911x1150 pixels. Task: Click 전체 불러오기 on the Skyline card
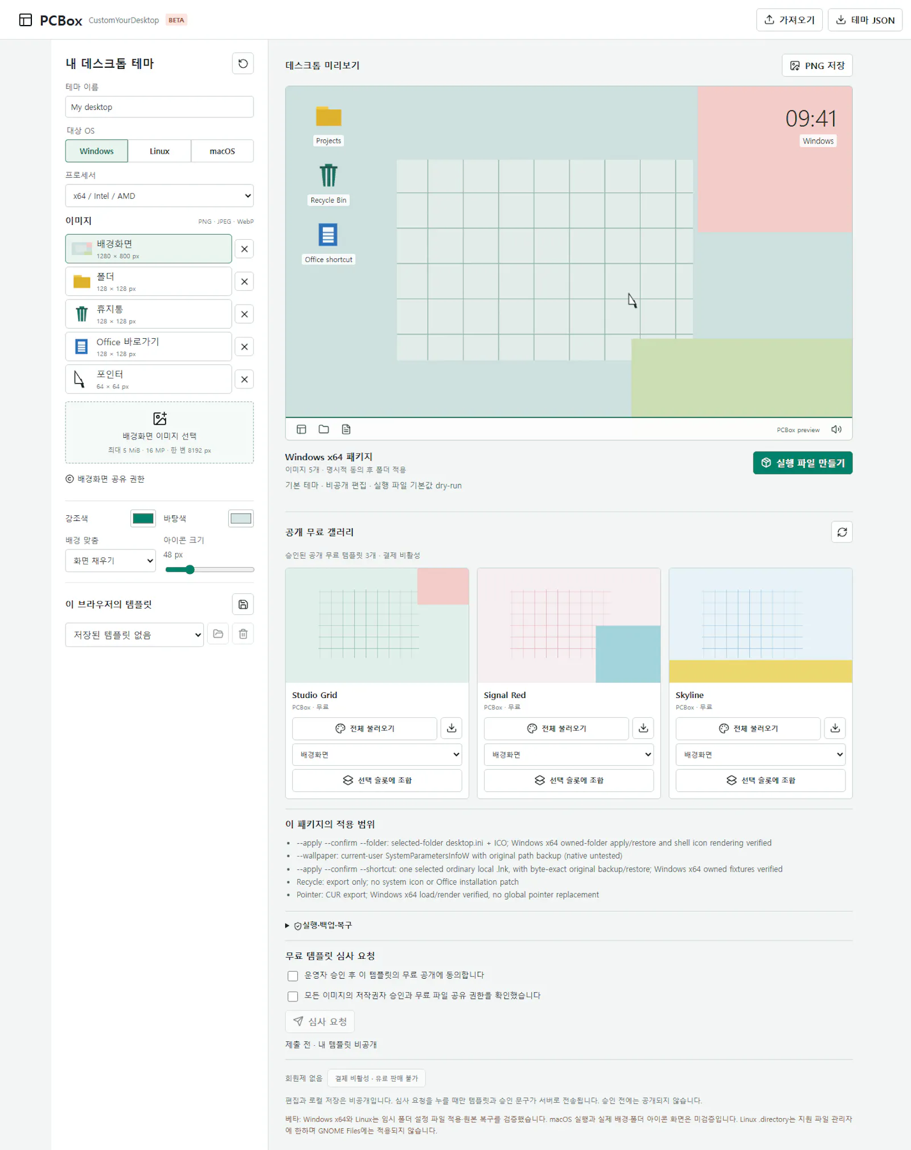pos(748,728)
